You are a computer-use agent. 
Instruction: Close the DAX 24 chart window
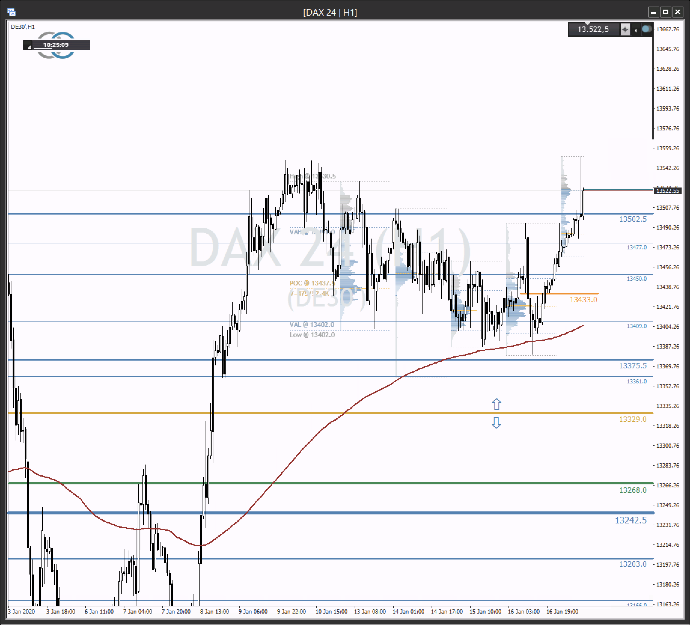[x=678, y=12]
